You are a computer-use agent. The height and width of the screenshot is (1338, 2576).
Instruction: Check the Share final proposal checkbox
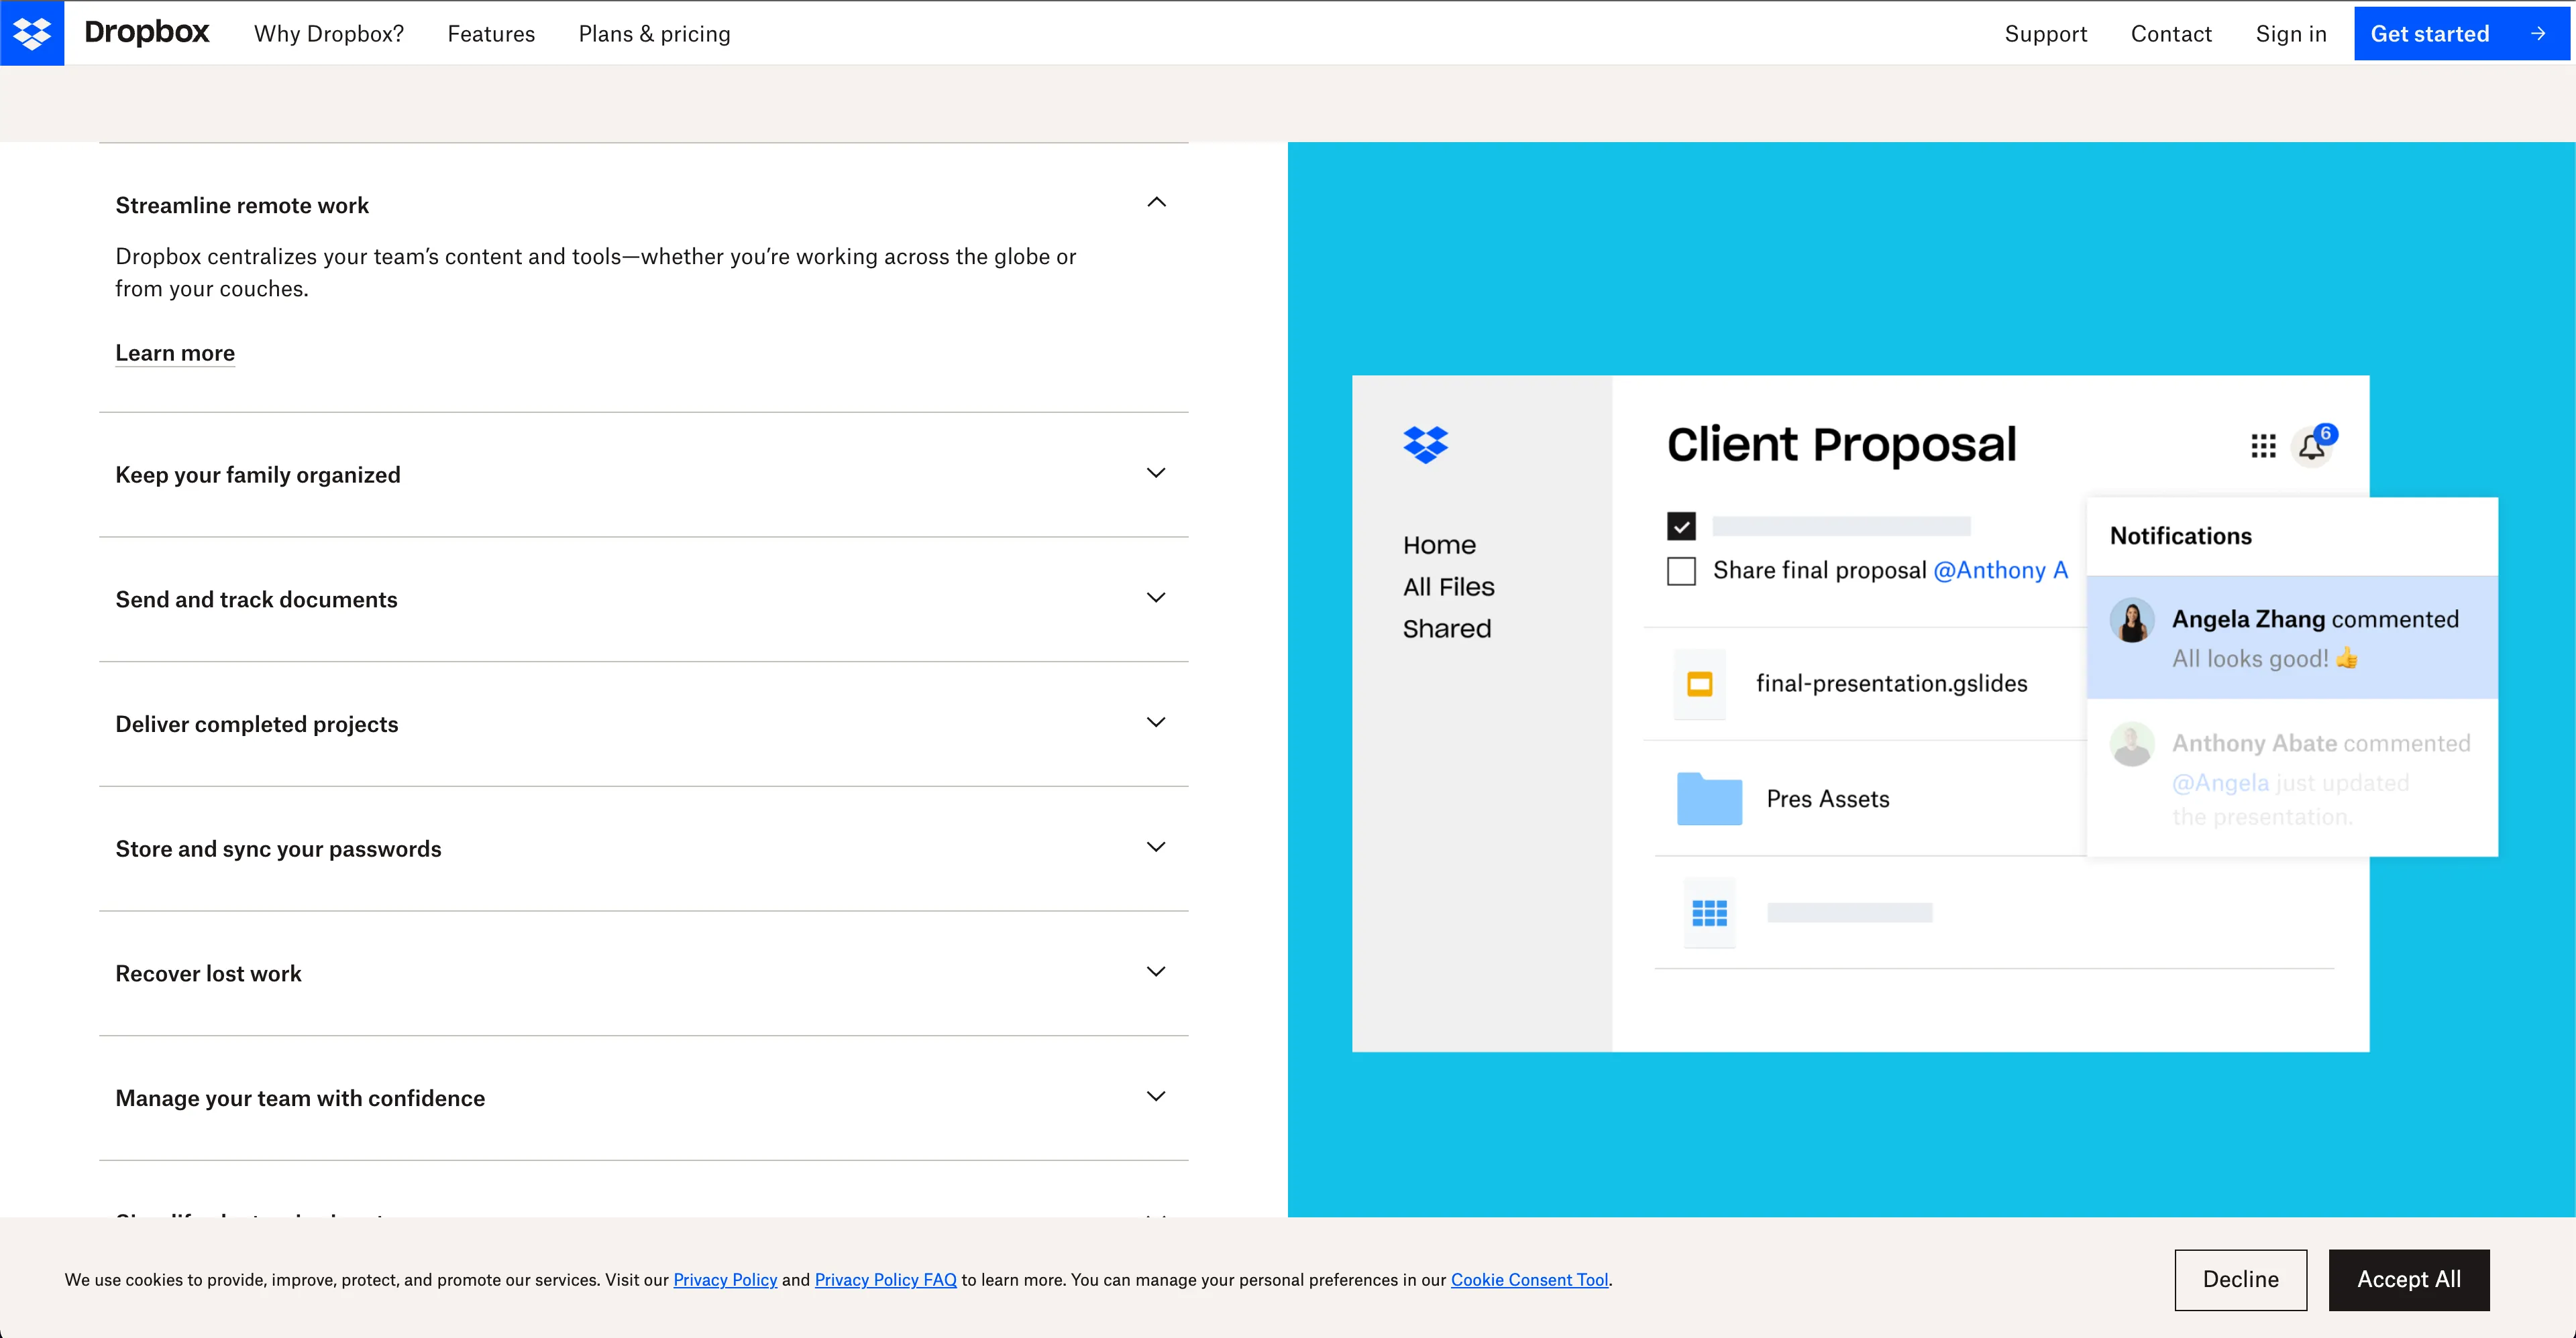click(1681, 570)
